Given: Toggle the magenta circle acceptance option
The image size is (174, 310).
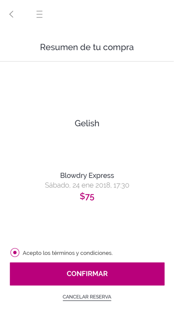Looking at the screenshot, I should pyautogui.click(x=15, y=253).
